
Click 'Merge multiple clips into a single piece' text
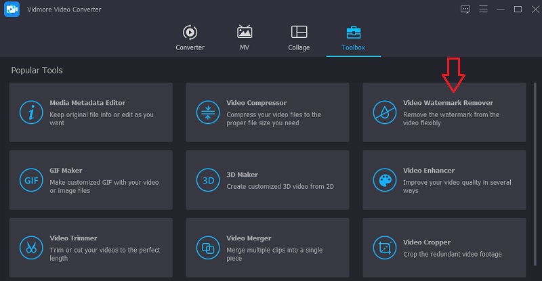pos(274,254)
